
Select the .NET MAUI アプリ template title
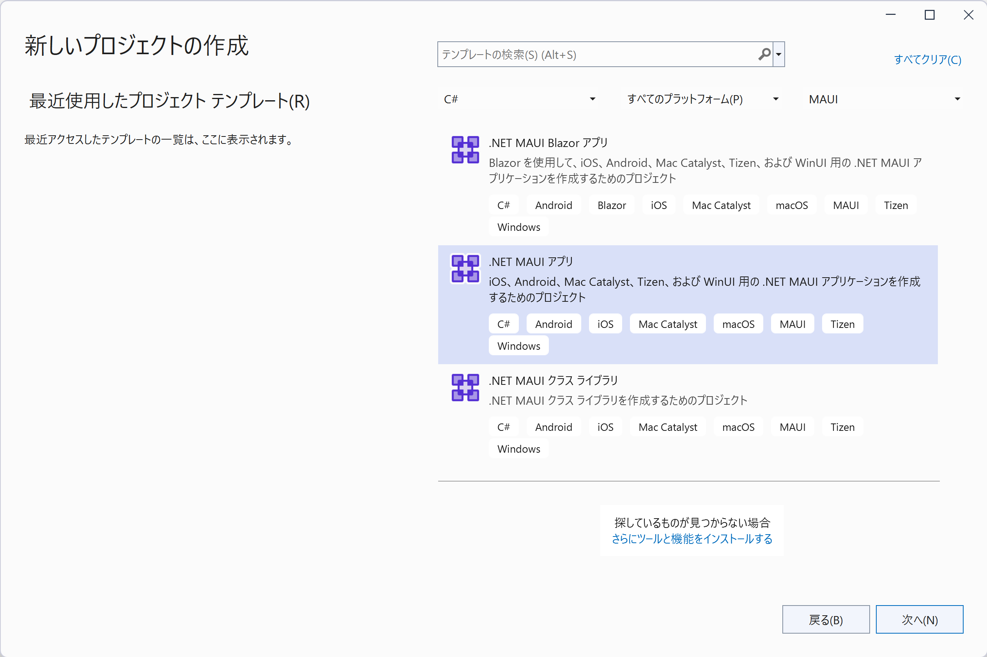pyautogui.click(x=531, y=262)
